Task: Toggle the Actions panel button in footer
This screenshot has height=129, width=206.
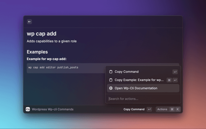Action: click(162, 109)
